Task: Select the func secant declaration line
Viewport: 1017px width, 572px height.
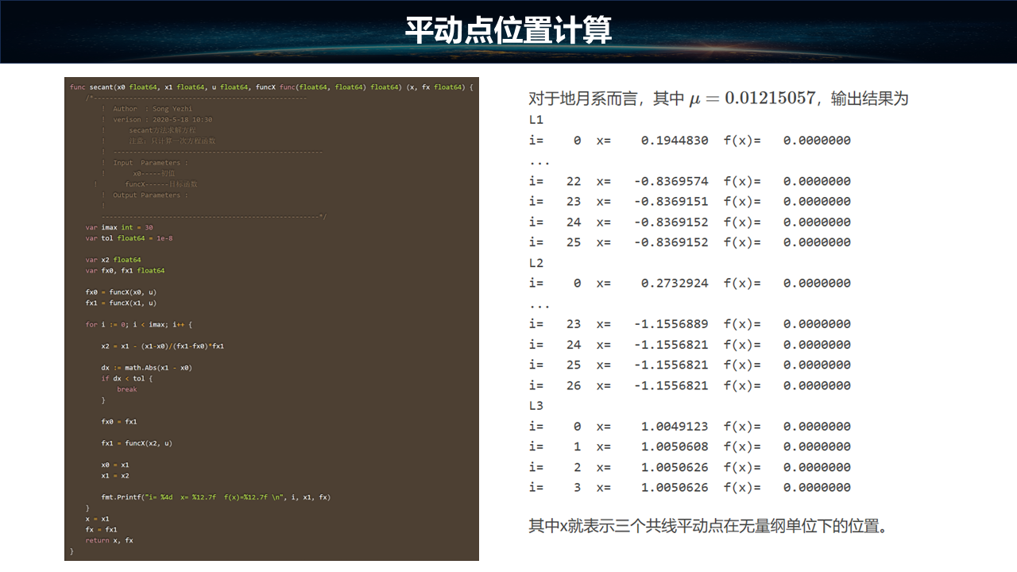Action: point(271,87)
